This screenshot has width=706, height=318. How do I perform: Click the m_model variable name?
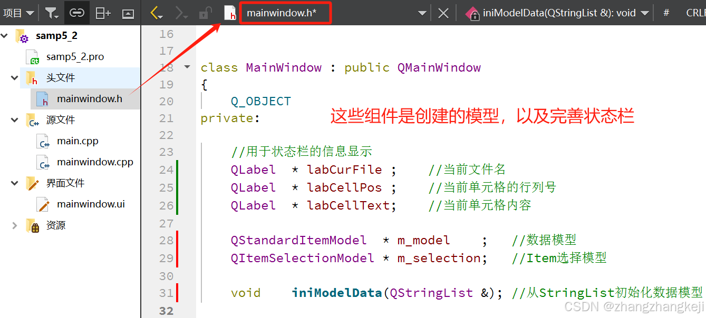click(423, 240)
